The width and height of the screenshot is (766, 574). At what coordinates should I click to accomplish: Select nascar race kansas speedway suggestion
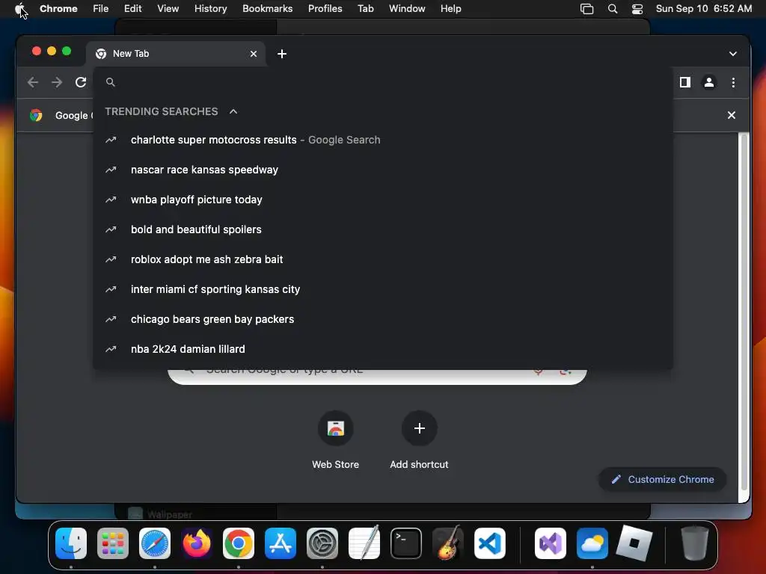click(383, 170)
